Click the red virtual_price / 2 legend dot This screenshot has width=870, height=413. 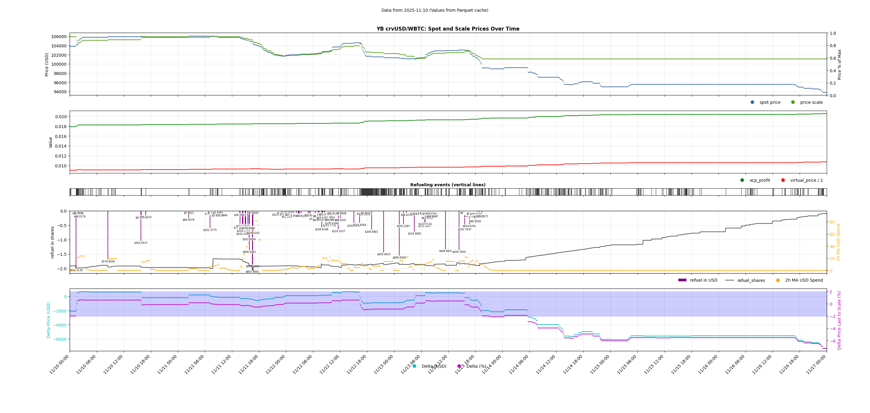point(783,180)
